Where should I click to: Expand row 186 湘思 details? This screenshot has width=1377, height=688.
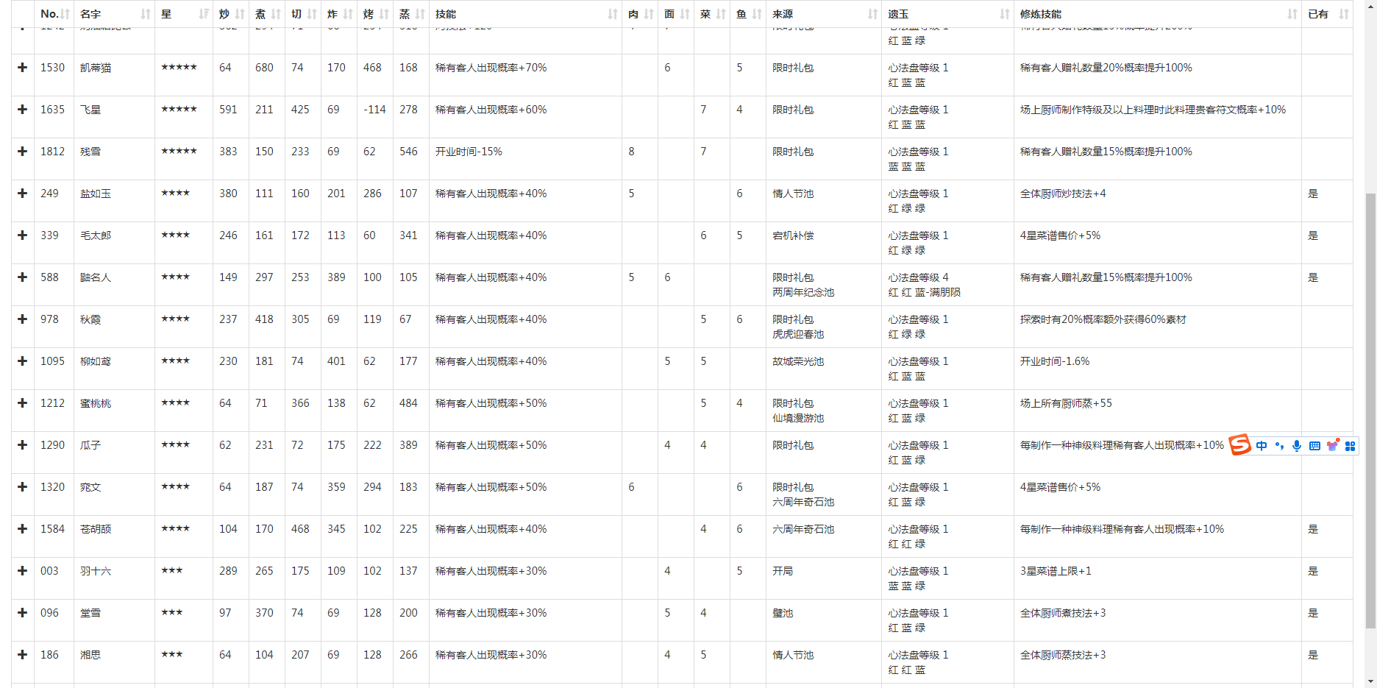23,655
